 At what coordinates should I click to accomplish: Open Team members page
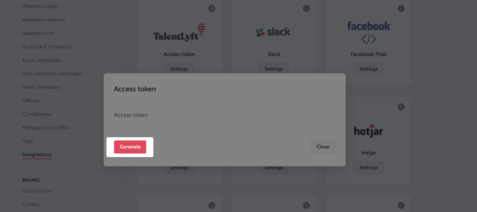click(x=41, y=87)
